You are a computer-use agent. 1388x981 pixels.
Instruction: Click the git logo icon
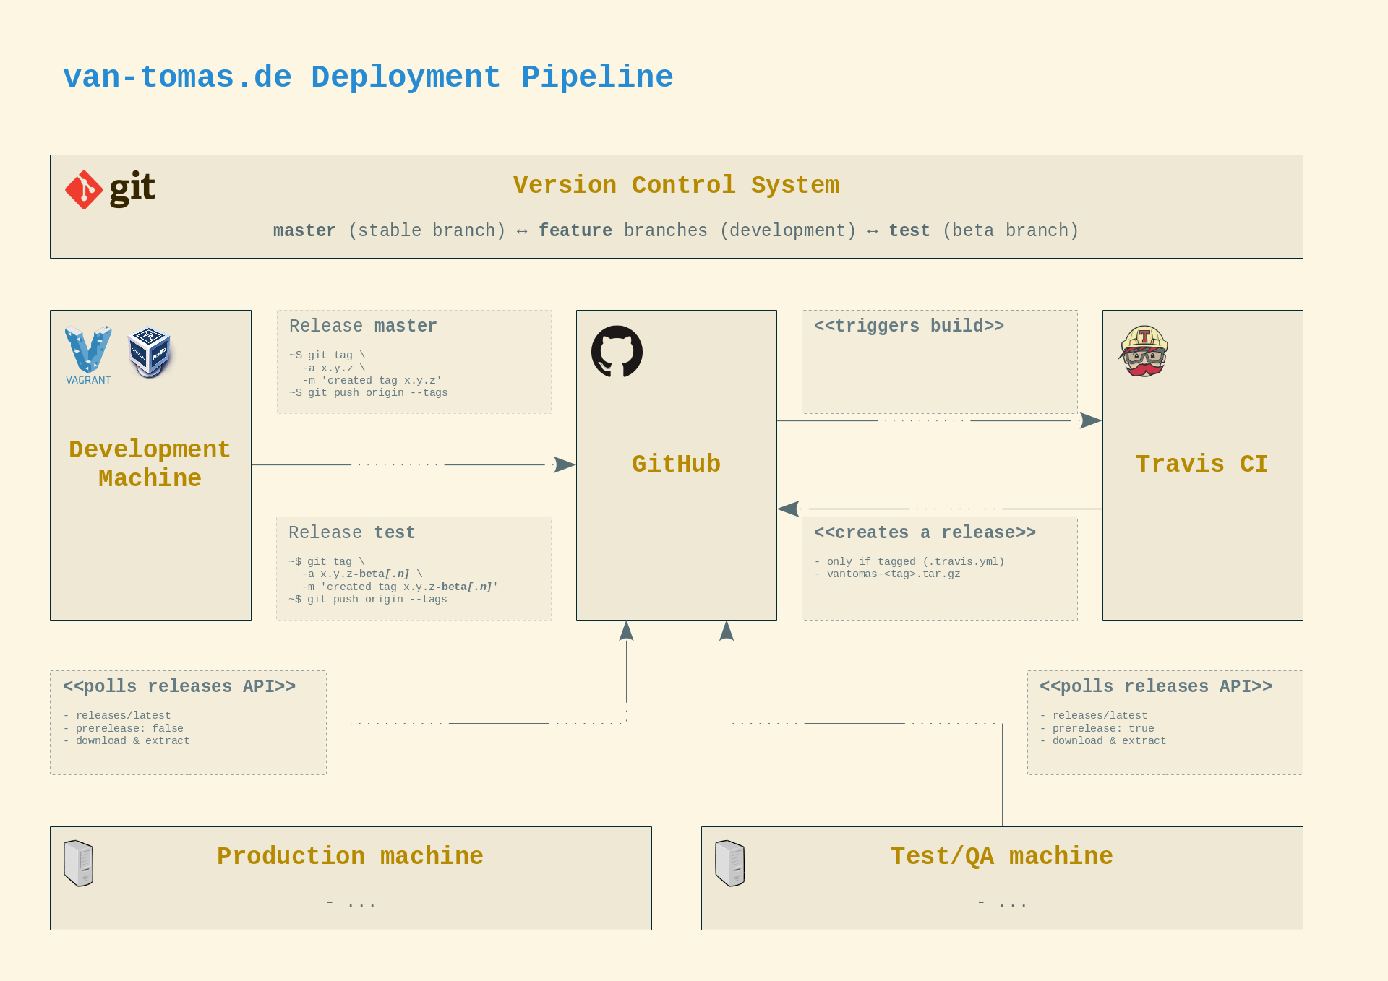click(110, 190)
